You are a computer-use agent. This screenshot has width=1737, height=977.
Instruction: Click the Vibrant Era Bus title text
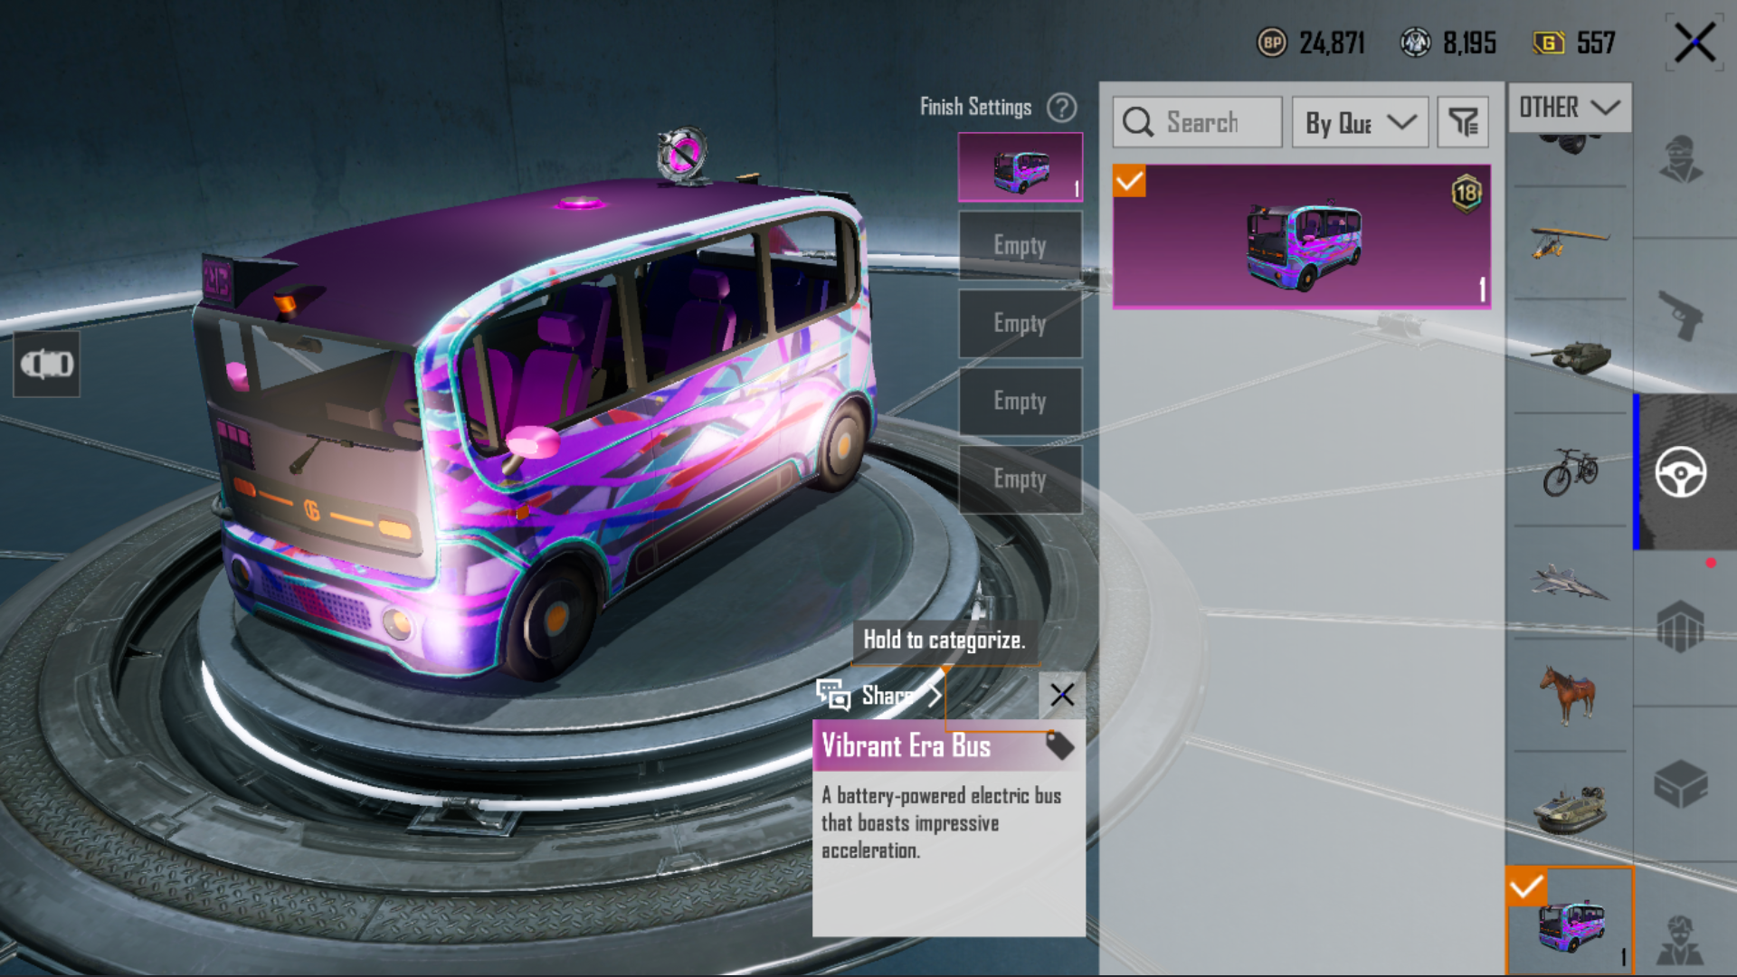906,745
